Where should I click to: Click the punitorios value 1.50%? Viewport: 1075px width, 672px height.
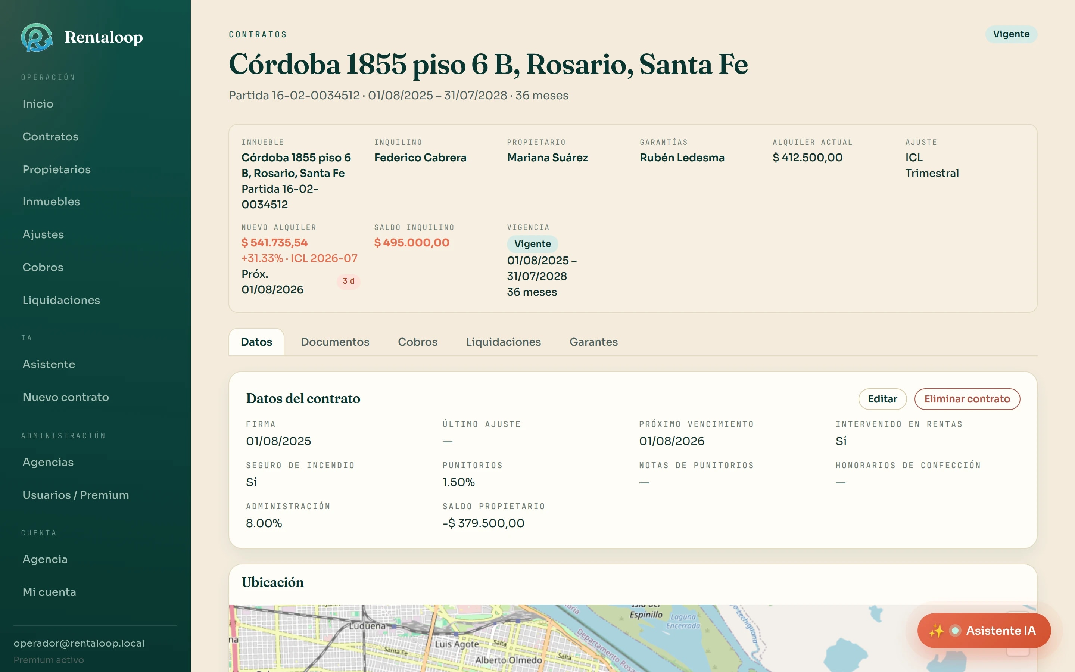coord(458,482)
